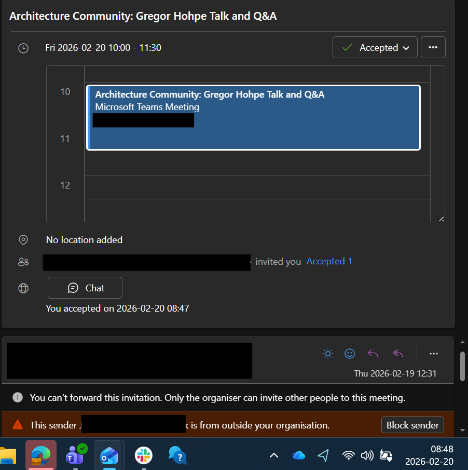Open the Get Help taskbar icon
Screen dimensions: 468x470
[177, 455]
